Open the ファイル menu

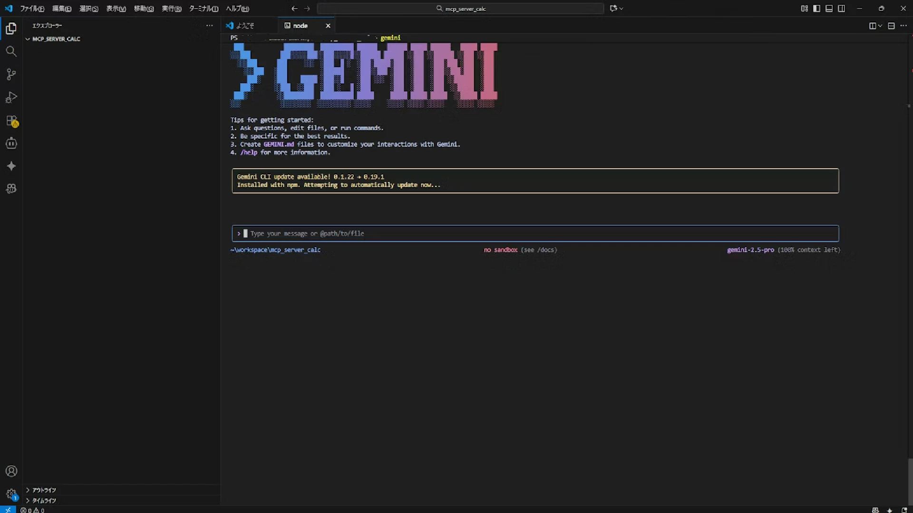tap(32, 9)
